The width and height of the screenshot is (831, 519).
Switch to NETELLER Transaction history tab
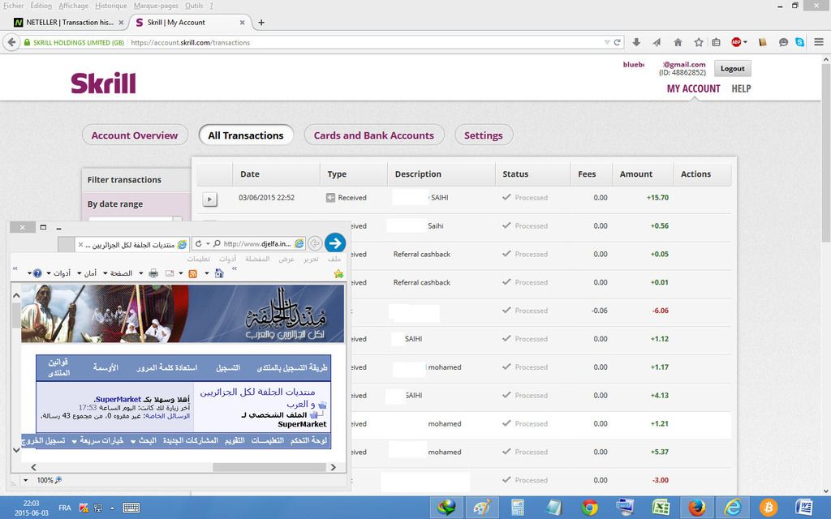(69, 22)
